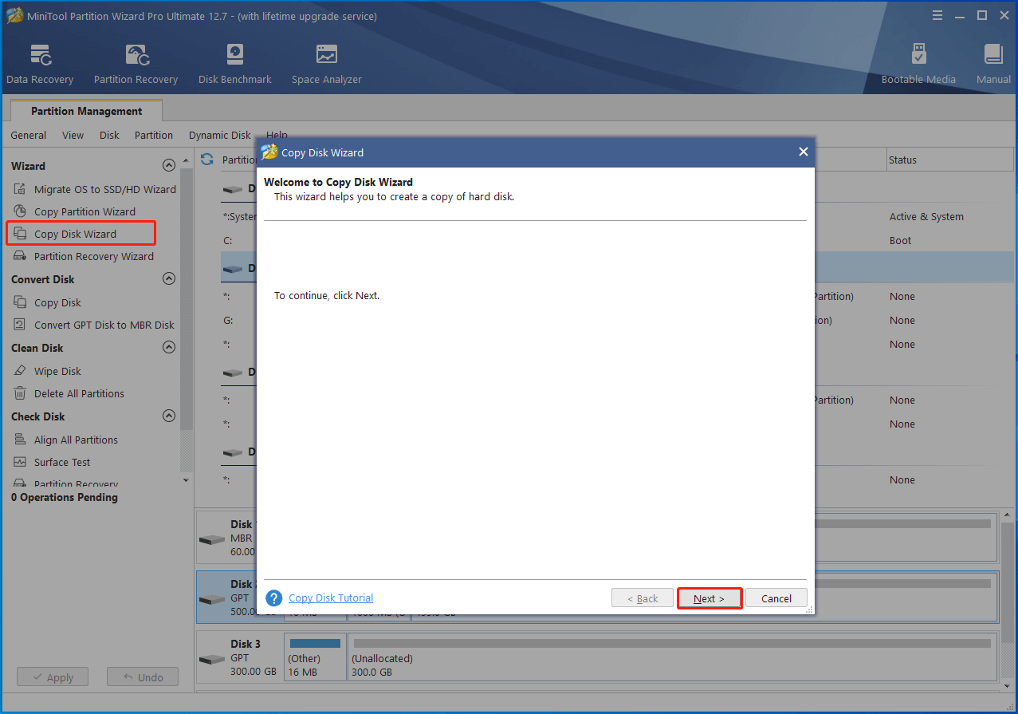This screenshot has width=1018, height=714.
Task: Start the Disk Benchmark tool
Action: click(234, 62)
